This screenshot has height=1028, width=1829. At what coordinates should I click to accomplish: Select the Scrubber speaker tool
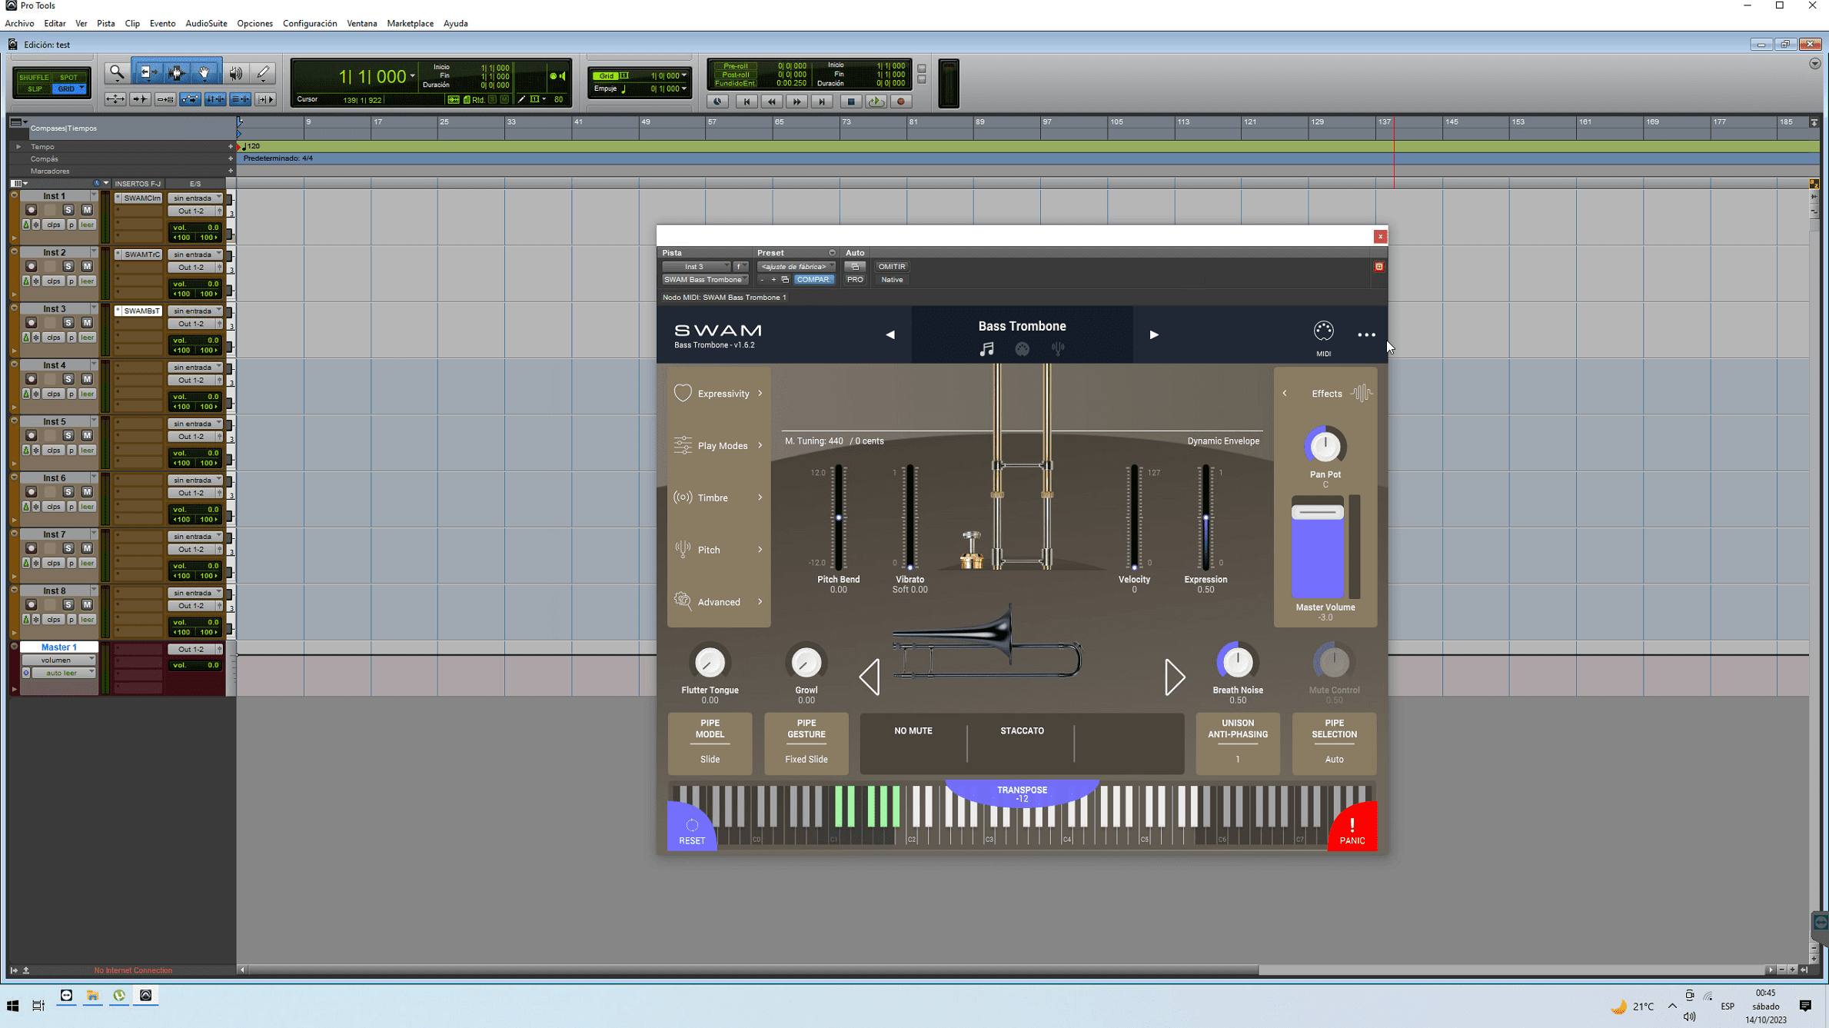pyautogui.click(x=235, y=73)
